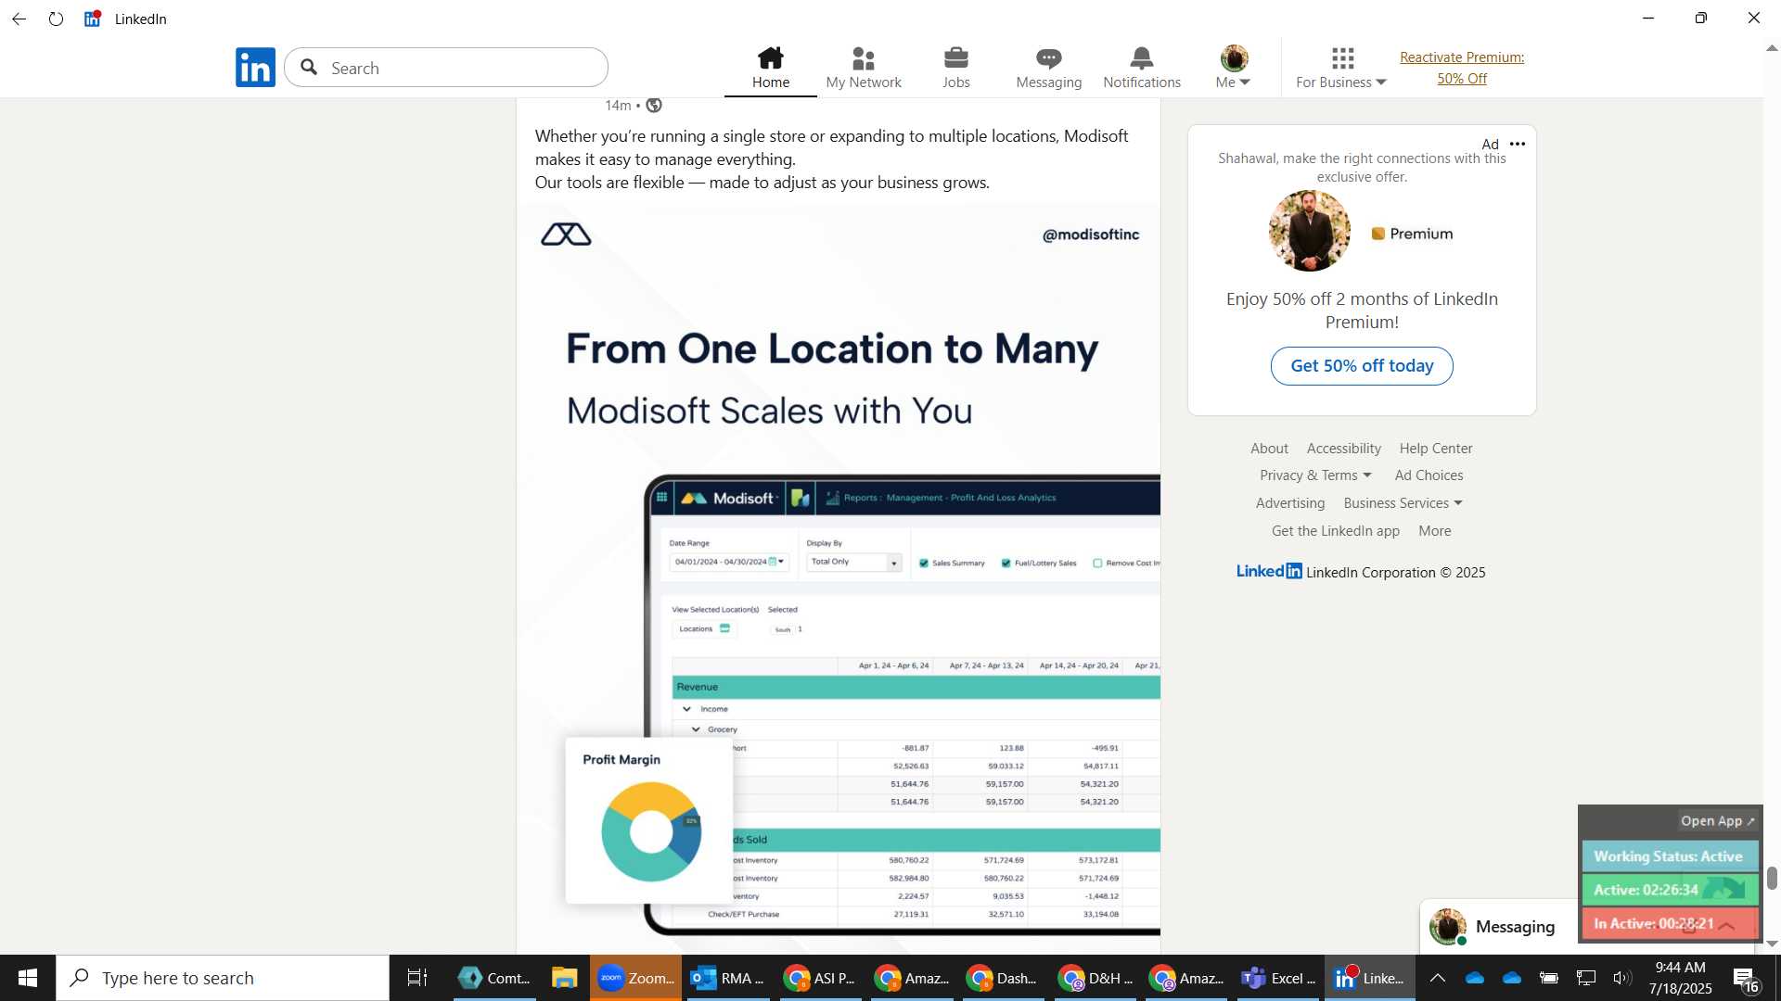Screen dimensions: 1781x1001
Task: Click the LinkedIn footer logo
Action: click(1269, 571)
